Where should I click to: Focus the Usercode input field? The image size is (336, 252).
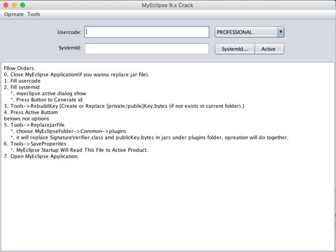tap(147, 32)
